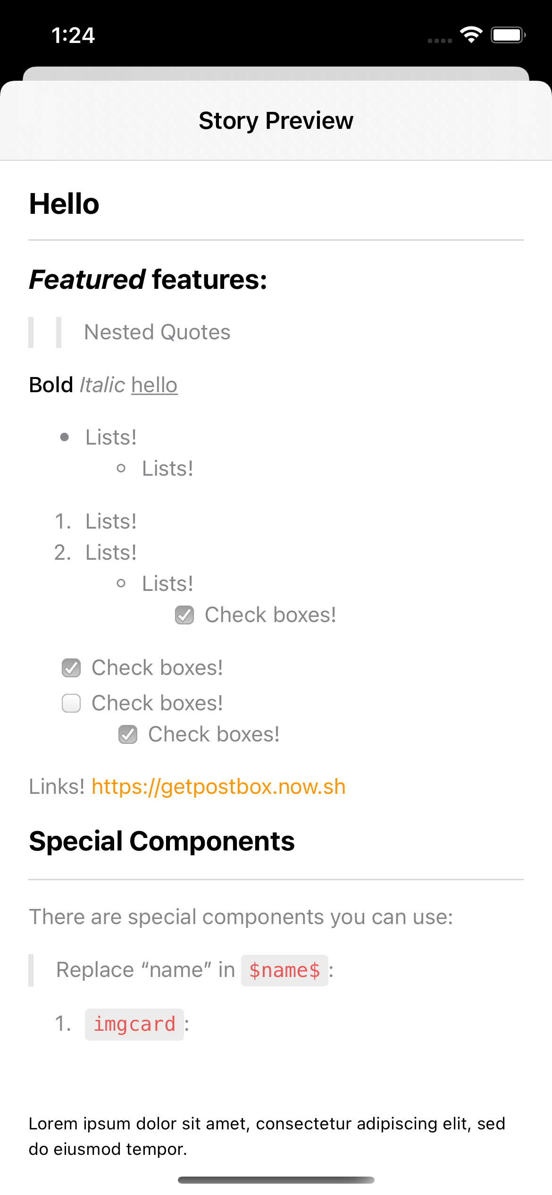Tap the underlined hello text

click(x=154, y=385)
